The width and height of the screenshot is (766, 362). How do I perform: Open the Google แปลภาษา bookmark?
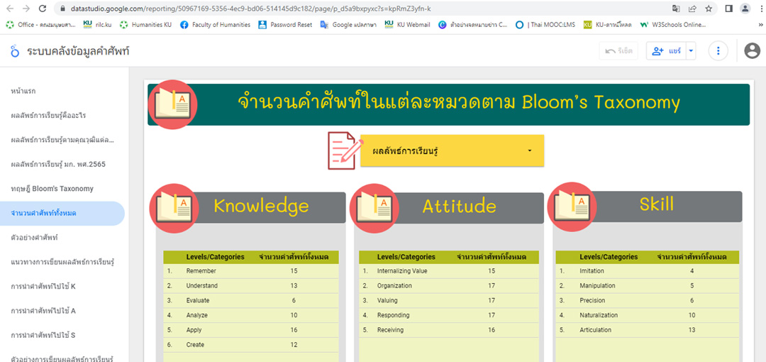[348, 24]
